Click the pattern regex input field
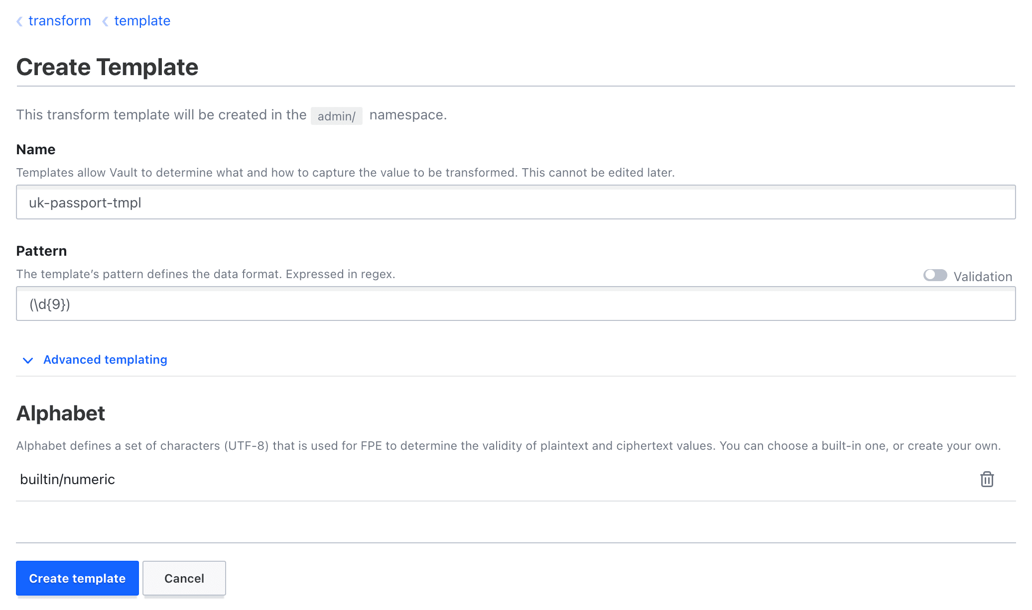The width and height of the screenshot is (1032, 610). [x=516, y=304]
